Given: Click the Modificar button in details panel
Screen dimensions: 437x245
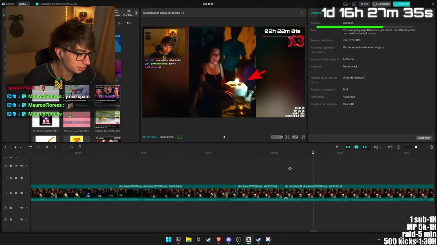Looking at the screenshot, I should point(424,138).
